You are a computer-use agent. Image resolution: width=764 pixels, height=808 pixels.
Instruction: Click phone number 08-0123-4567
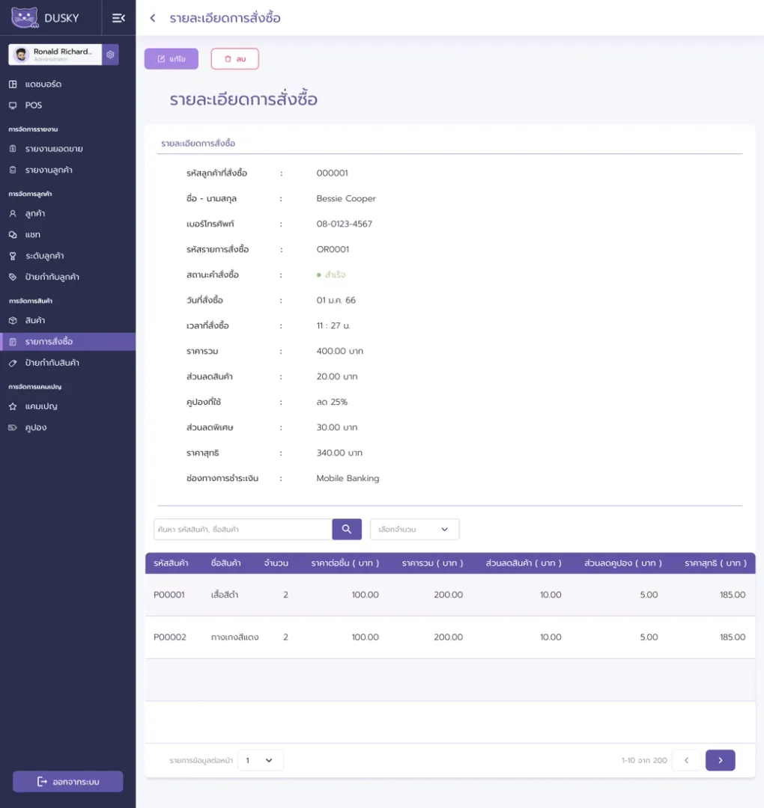pyautogui.click(x=344, y=224)
